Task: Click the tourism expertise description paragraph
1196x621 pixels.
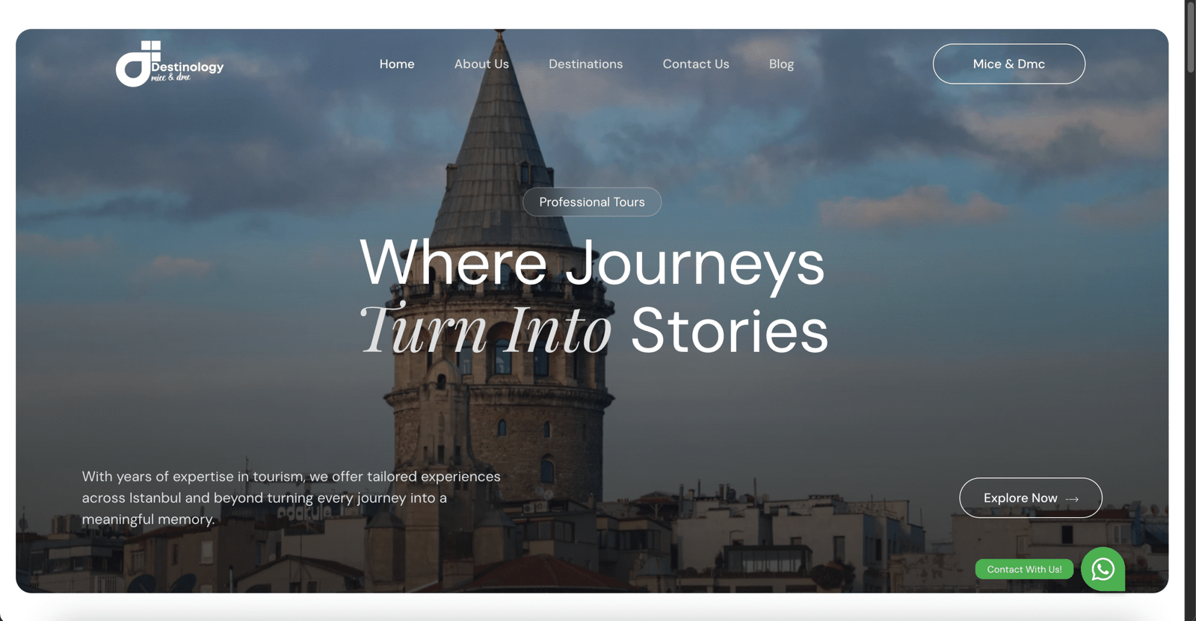Action: [x=292, y=498]
